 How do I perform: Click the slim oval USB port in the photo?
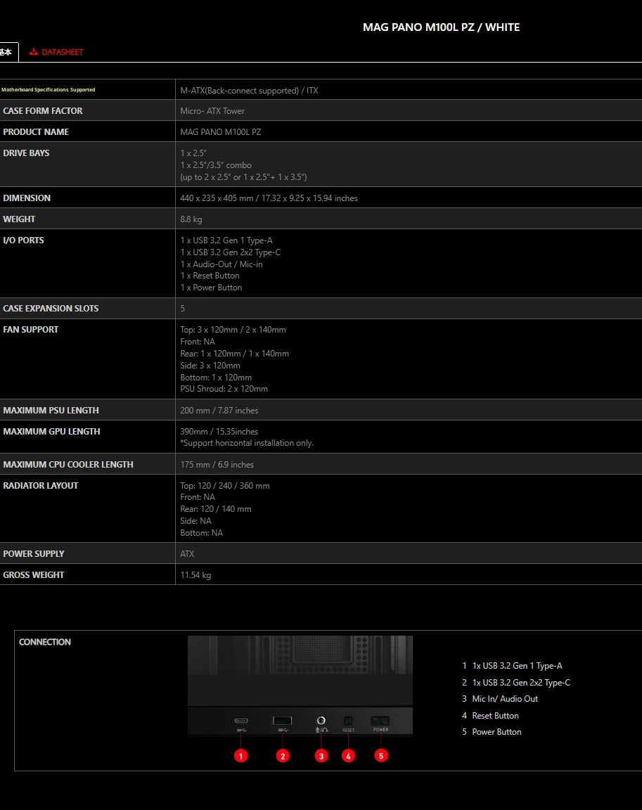tap(241, 721)
